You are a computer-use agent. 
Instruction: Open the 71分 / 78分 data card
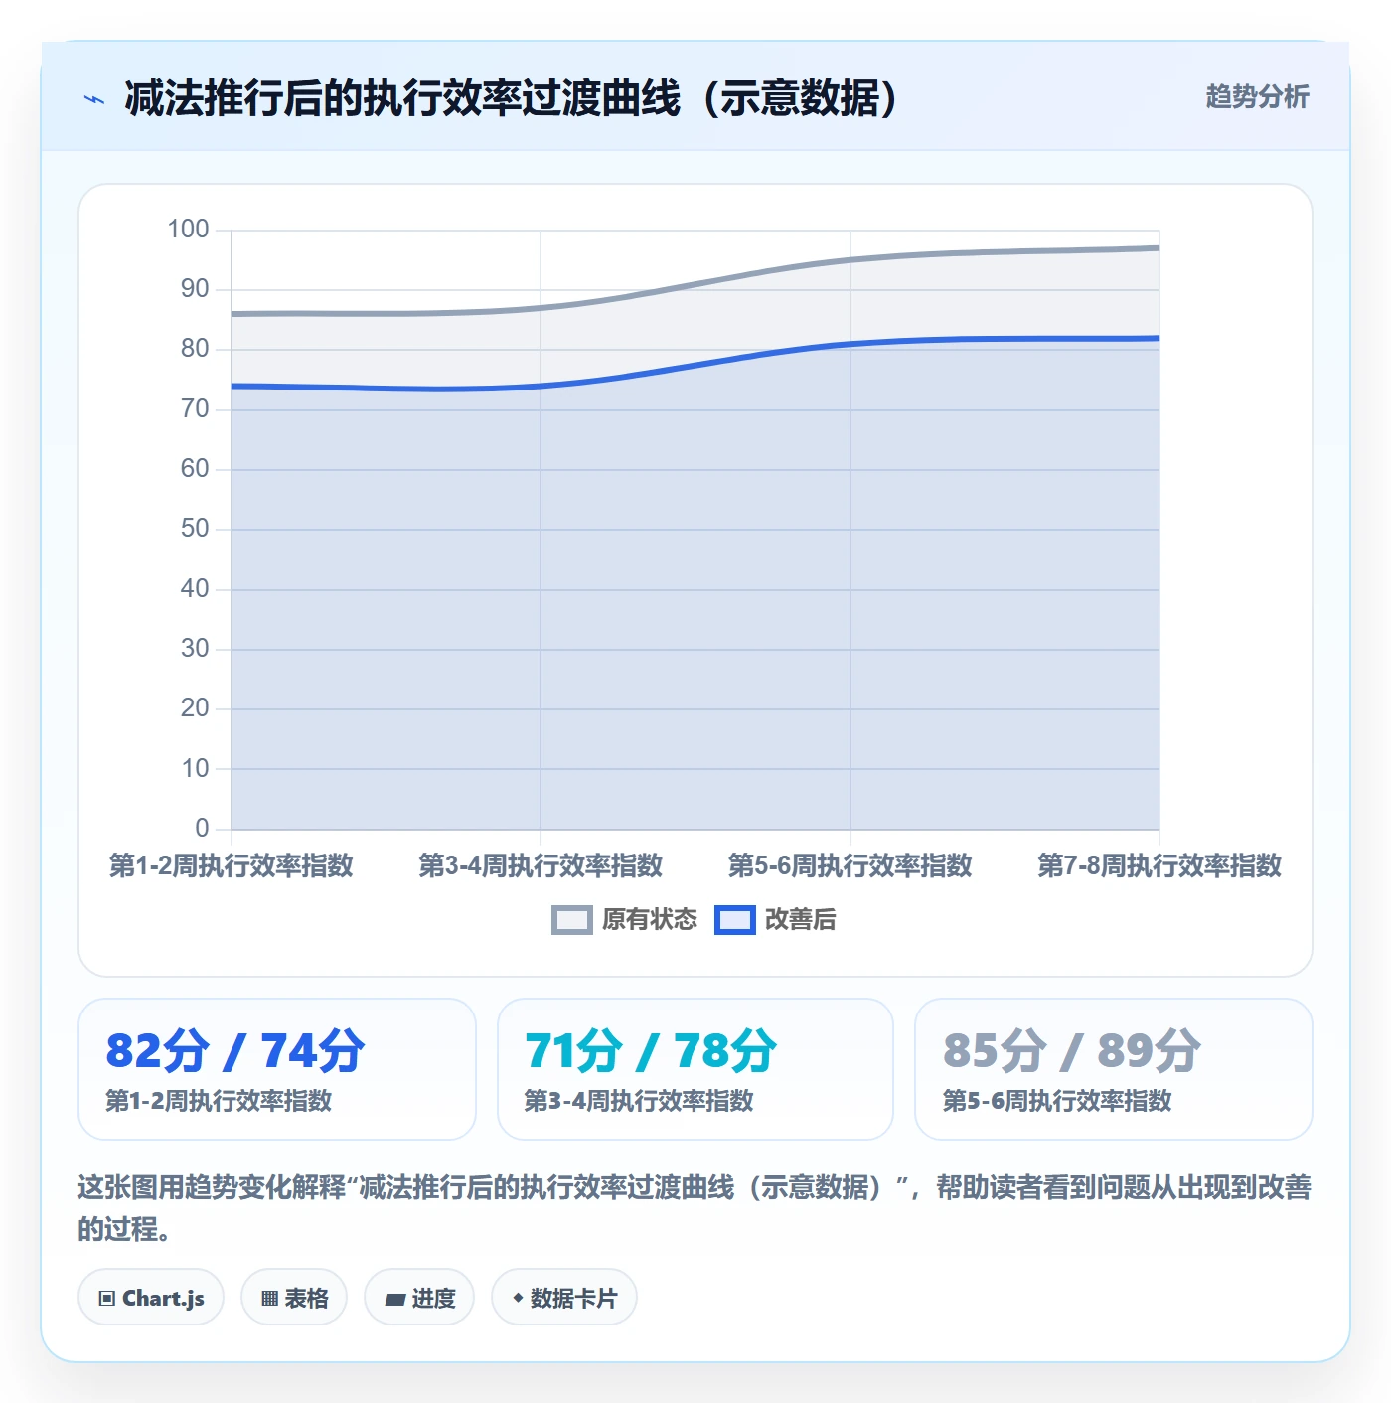695,1069
